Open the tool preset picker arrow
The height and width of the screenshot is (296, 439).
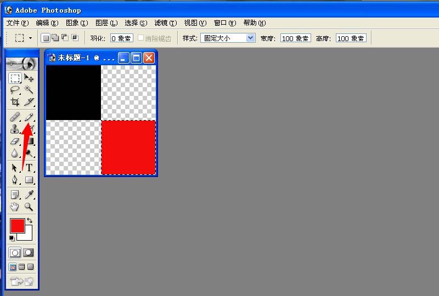30,38
